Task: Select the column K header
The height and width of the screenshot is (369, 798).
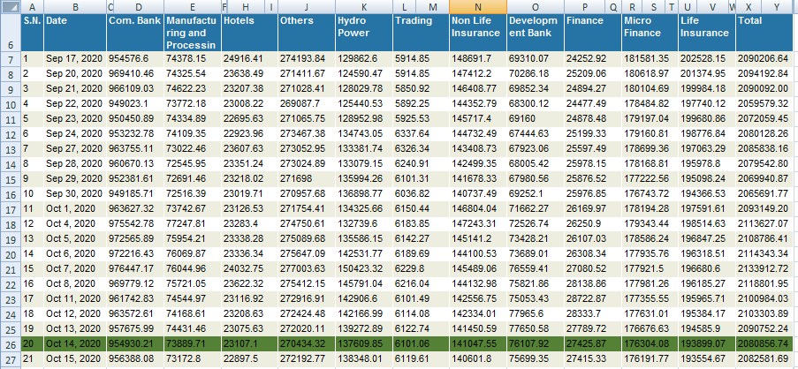Action: pos(363,6)
